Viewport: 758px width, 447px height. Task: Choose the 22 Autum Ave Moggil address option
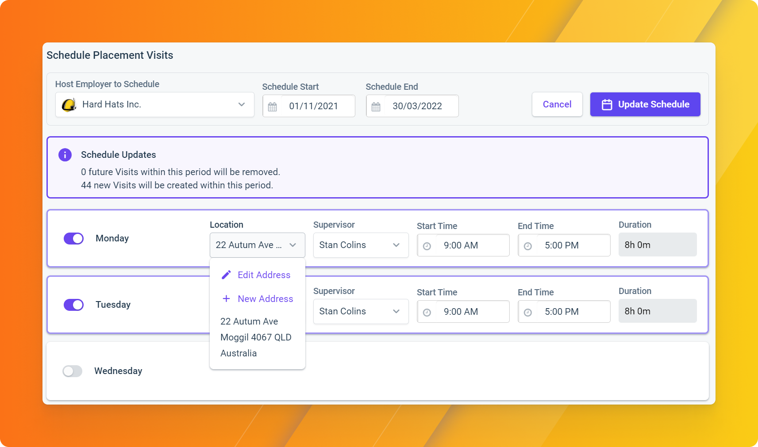(256, 337)
